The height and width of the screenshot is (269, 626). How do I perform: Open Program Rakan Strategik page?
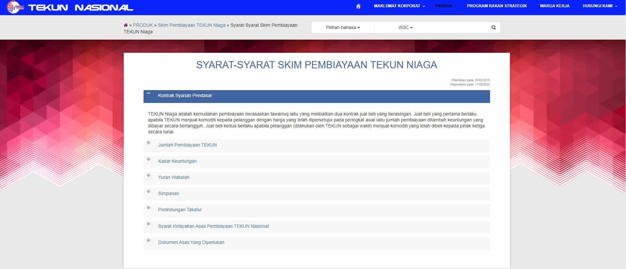pyautogui.click(x=497, y=6)
